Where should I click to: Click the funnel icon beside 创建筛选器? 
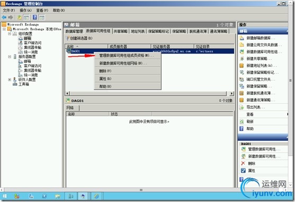(x=68, y=38)
